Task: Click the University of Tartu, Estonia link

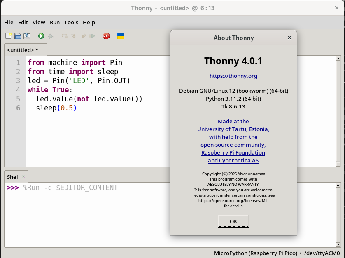Action: click(233, 129)
